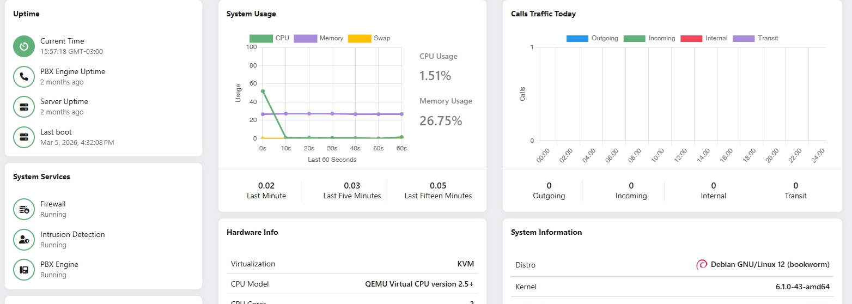Click the PBX Engine Uptime label
852x304 pixels.
(x=72, y=71)
